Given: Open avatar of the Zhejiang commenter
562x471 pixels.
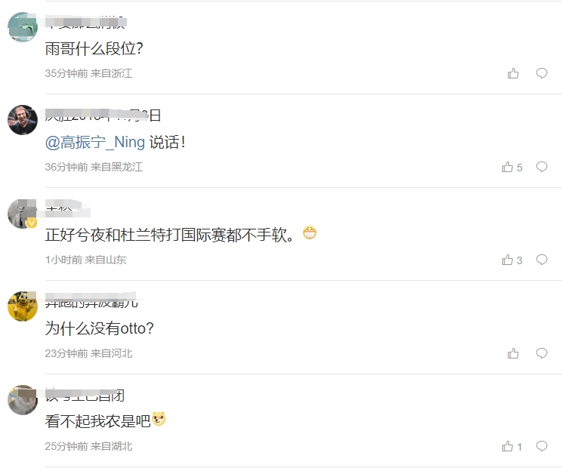Looking at the screenshot, I should click(x=23, y=27).
